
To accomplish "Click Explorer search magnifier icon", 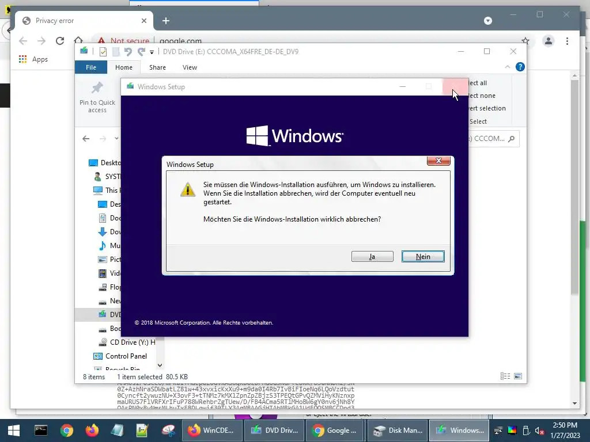I will 512,139.
